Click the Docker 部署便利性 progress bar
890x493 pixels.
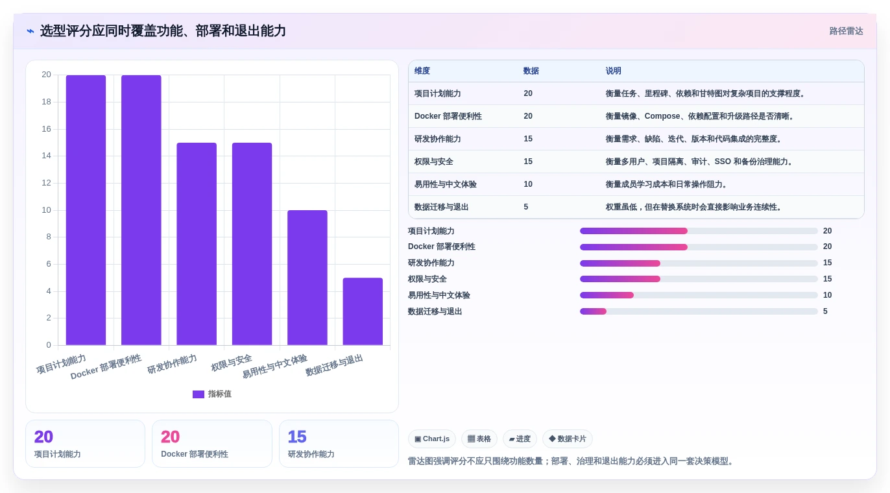(x=699, y=247)
